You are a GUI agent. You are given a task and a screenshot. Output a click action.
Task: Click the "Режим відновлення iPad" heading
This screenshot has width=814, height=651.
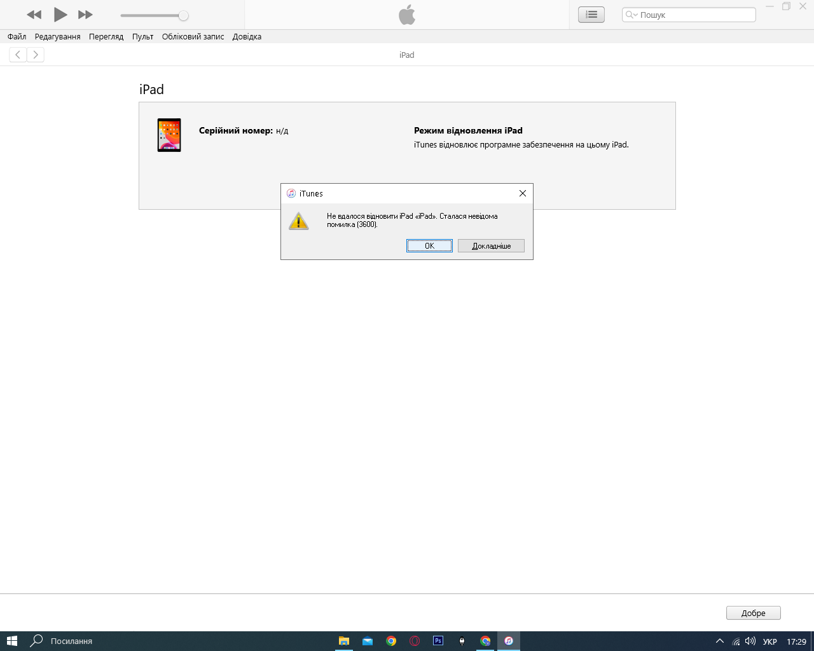point(468,130)
